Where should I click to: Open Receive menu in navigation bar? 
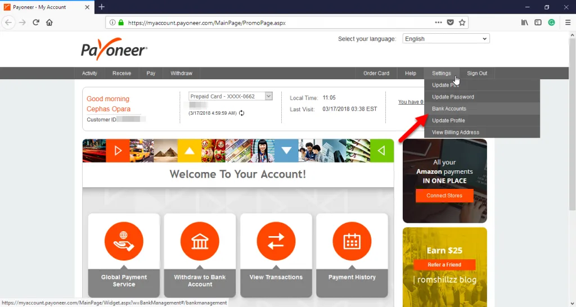tap(121, 73)
